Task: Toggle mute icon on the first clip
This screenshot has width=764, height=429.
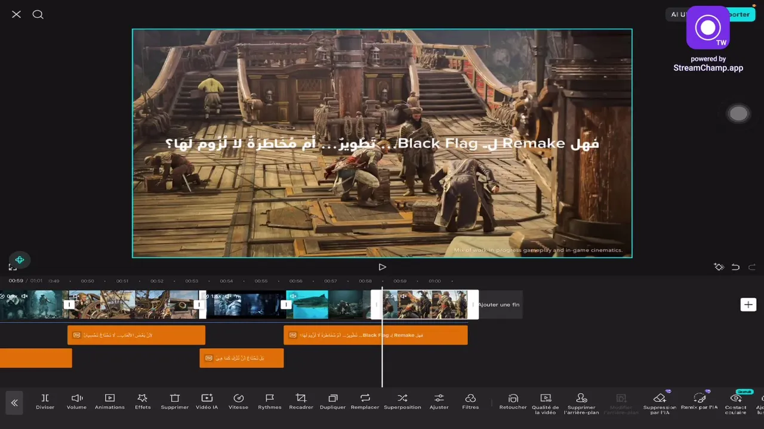Action: click(24, 296)
